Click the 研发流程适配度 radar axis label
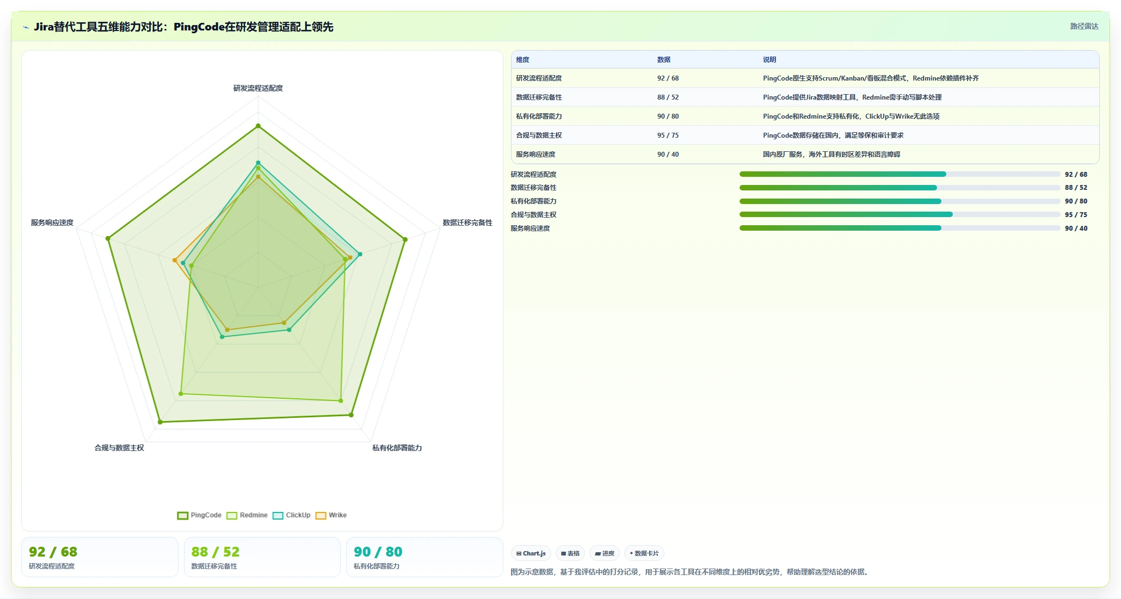The image size is (1121, 599). [258, 88]
